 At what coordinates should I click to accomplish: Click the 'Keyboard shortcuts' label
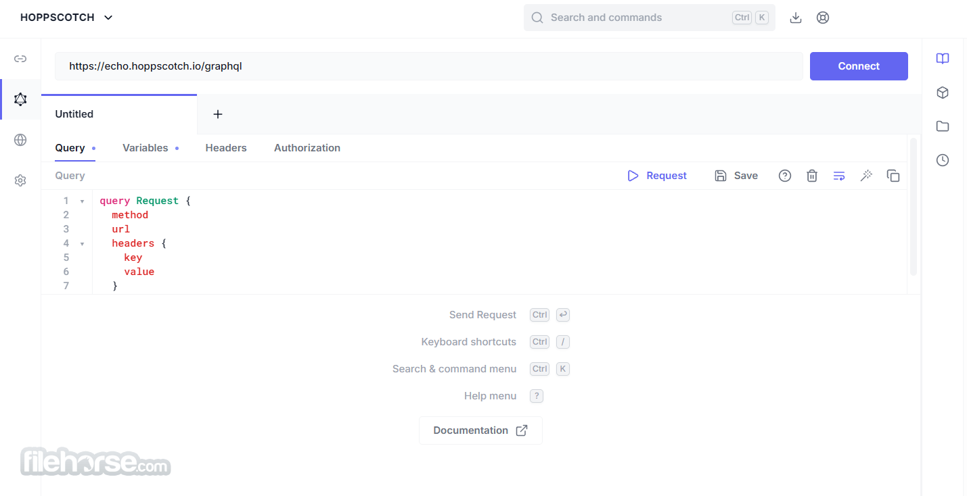(x=469, y=342)
